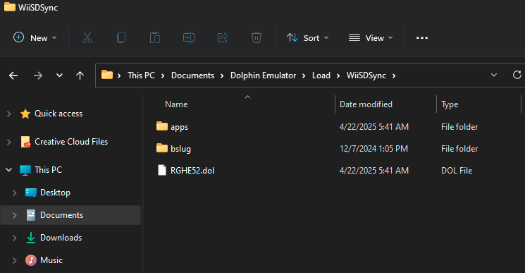Screen dimensions: 525x273
Task: Open the Sort options dropdown
Action: coord(308,38)
